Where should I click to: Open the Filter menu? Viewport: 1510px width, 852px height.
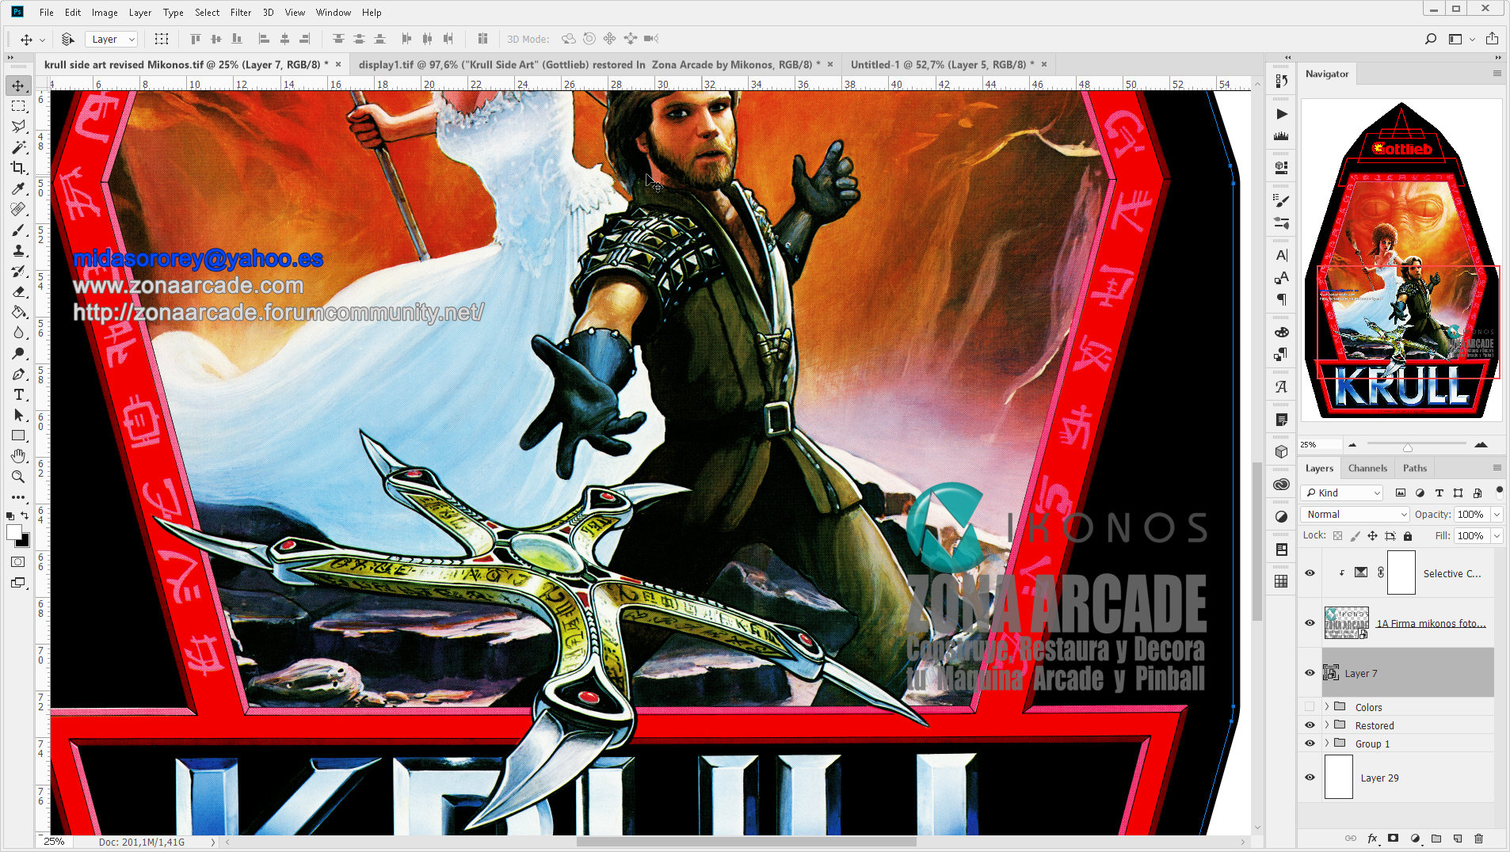click(x=240, y=13)
